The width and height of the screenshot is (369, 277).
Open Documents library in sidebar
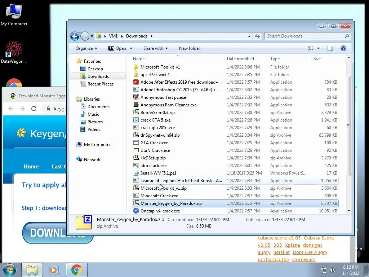pyautogui.click(x=98, y=107)
